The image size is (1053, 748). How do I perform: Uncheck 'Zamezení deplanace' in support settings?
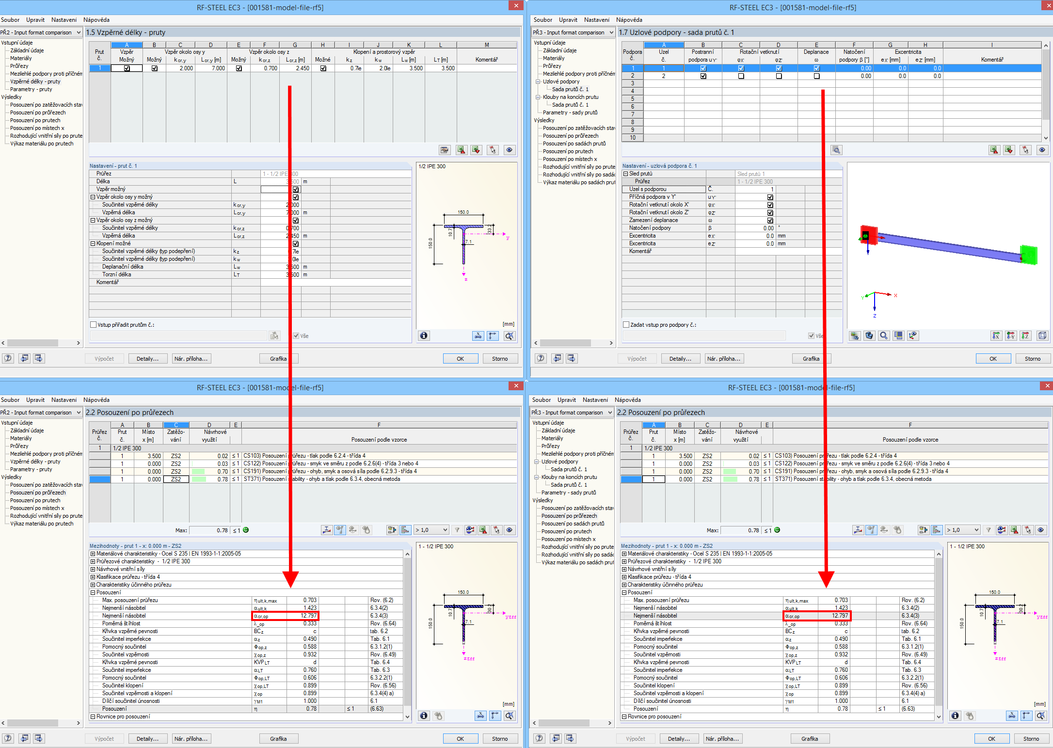click(x=770, y=221)
